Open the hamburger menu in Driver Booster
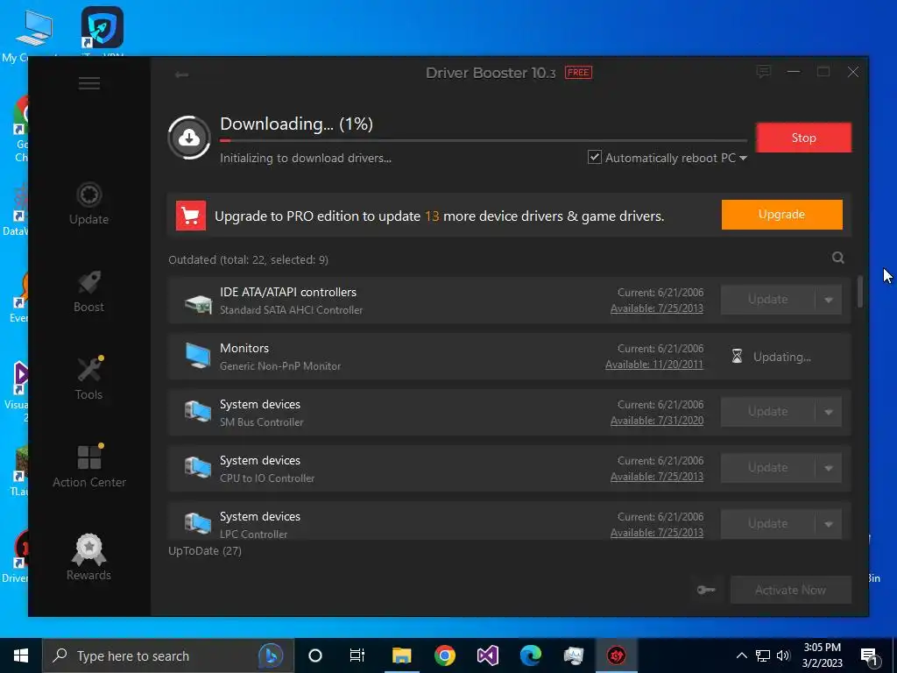 89,83
